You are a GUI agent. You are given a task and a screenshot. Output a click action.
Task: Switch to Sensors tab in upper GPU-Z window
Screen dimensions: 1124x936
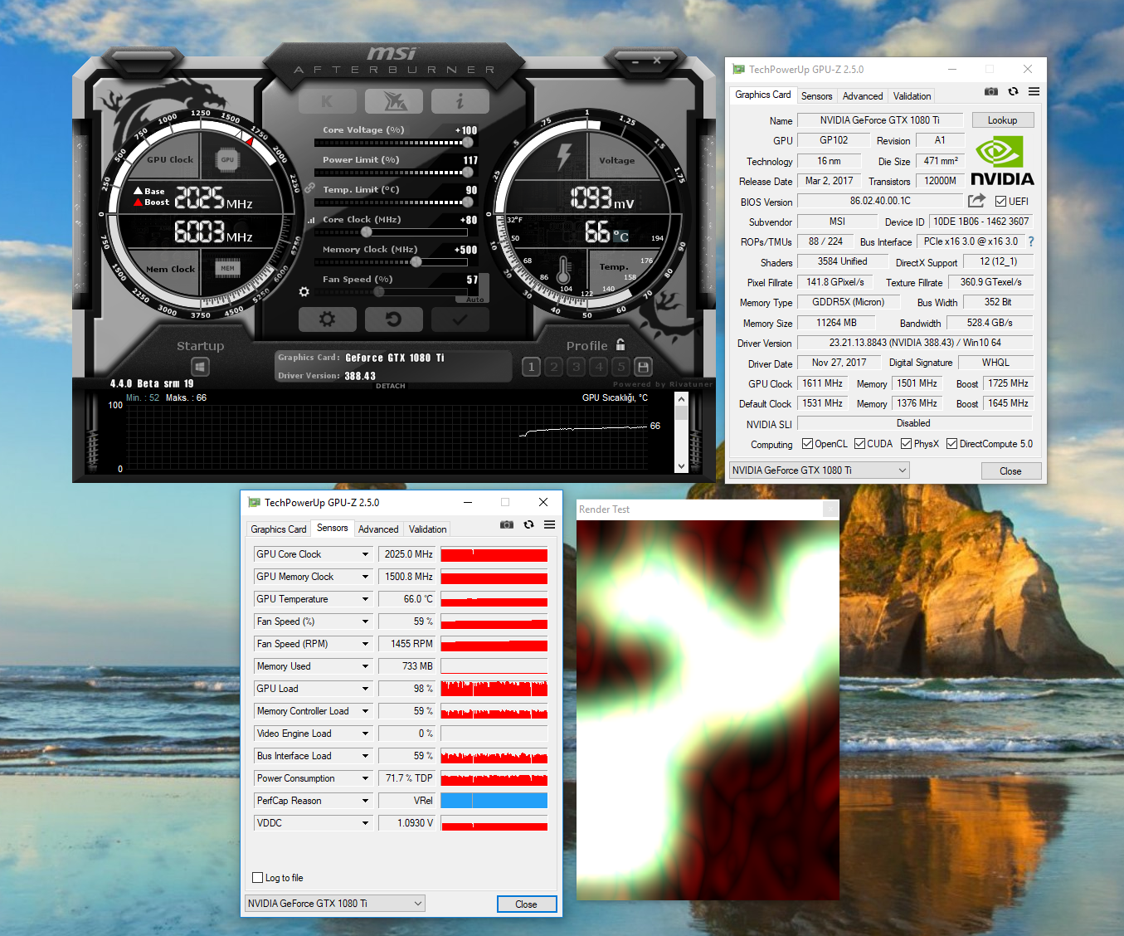[x=816, y=96]
